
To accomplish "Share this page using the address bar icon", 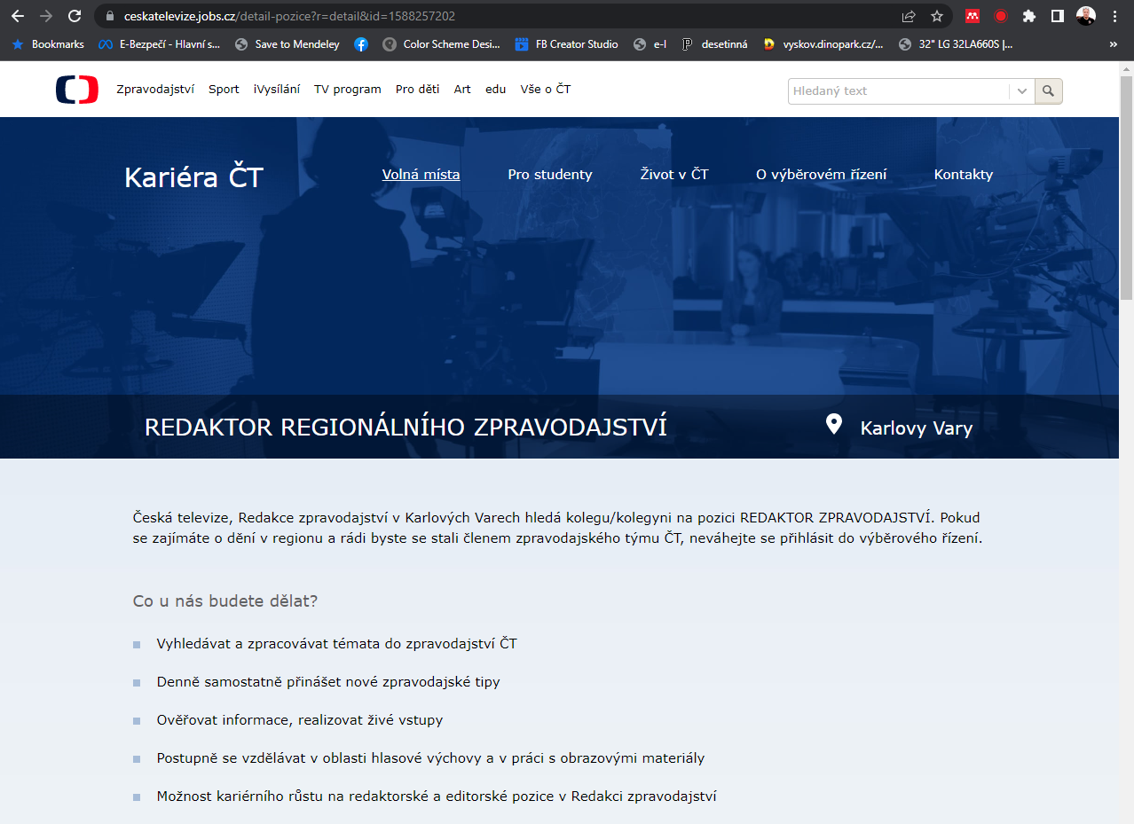I will 909,16.
